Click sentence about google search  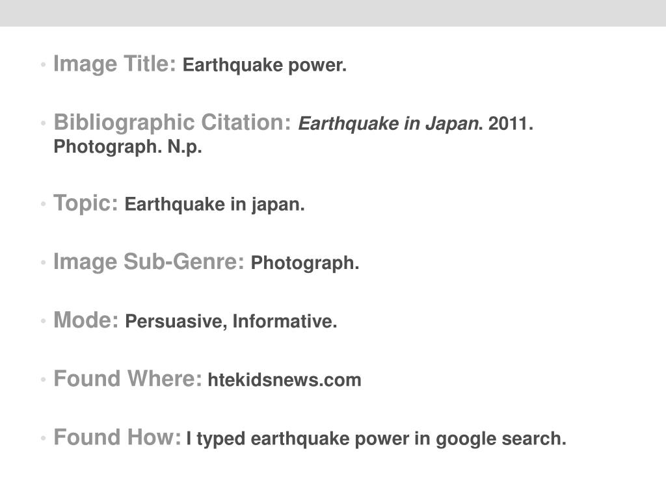[377, 439]
